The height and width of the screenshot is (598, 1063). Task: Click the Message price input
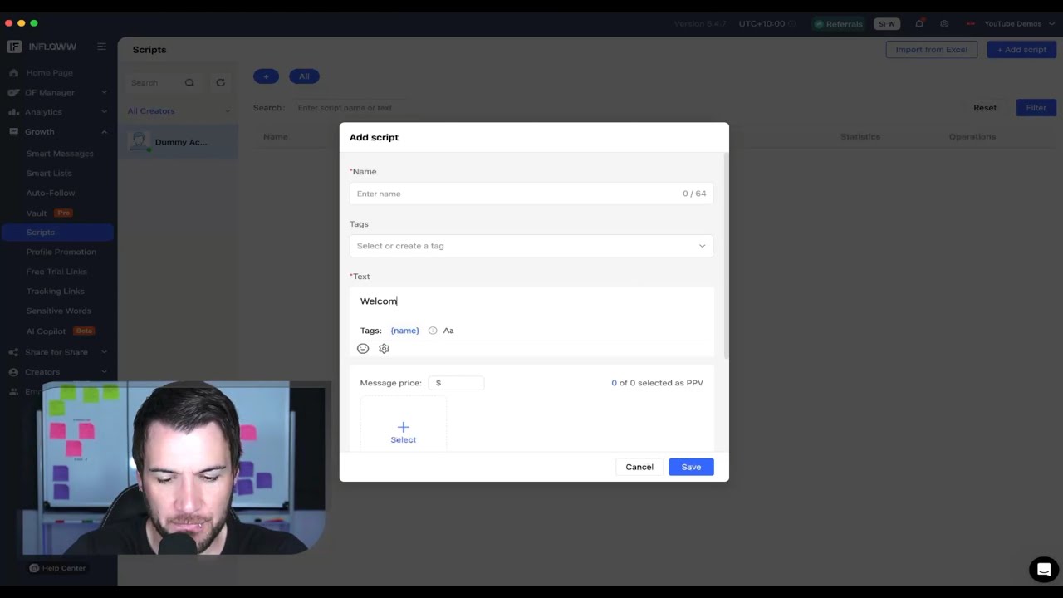[x=456, y=383]
